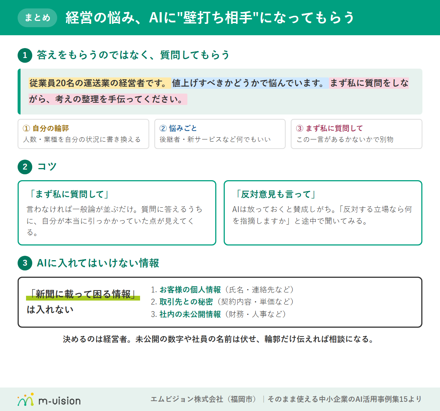Click card title 「反対意見も言って」

click(276, 194)
